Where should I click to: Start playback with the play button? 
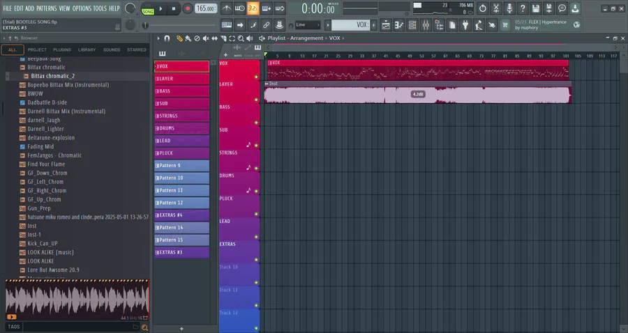(160, 8)
